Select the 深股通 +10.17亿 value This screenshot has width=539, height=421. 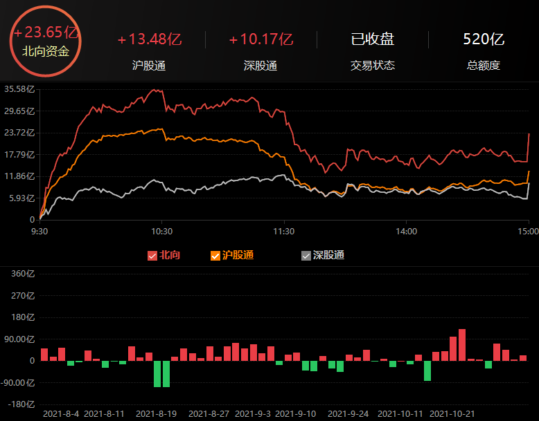pyautogui.click(x=260, y=39)
